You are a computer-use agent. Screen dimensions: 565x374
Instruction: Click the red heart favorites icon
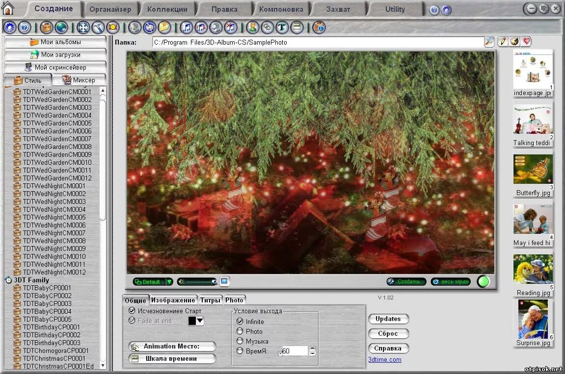(526, 41)
